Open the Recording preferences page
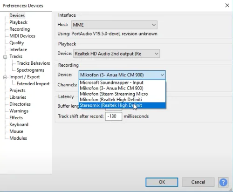The width and height of the screenshot is (233, 192). pos(20,29)
